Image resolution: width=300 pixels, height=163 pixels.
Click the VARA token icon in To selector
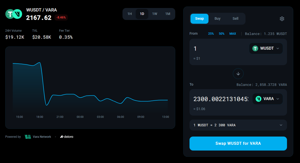pos(258,99)
